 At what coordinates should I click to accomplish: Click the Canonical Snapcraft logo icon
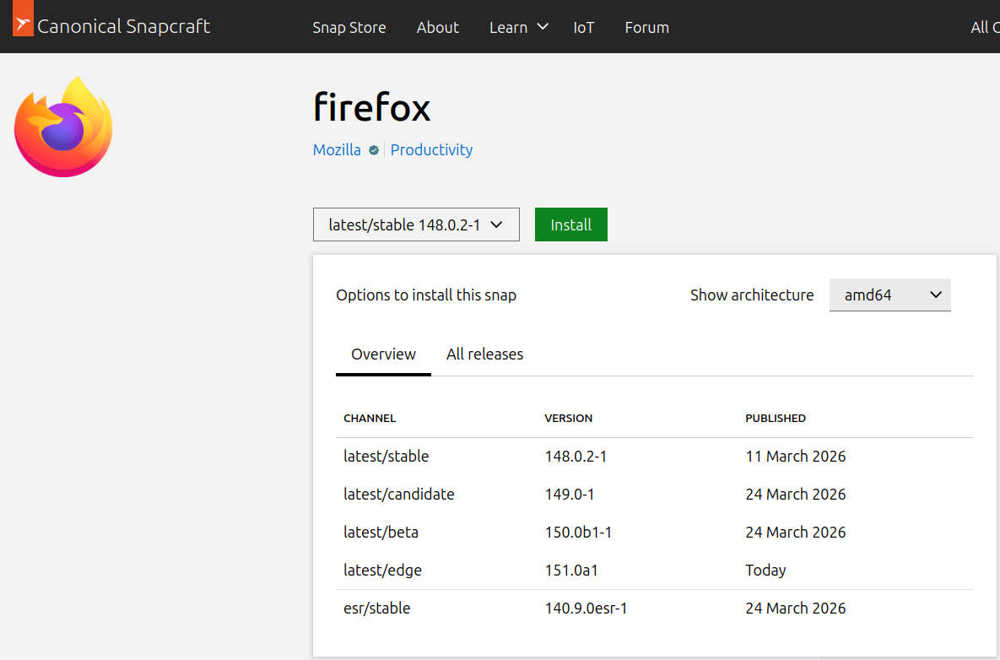point(24,25)
